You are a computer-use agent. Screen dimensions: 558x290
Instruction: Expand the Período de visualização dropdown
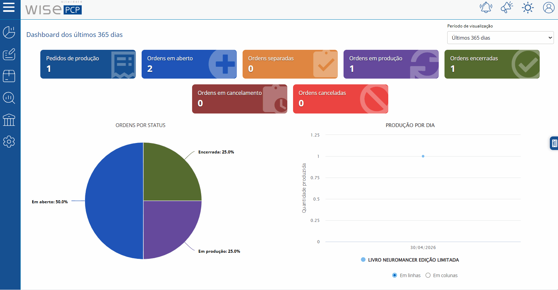click(500, 38)
